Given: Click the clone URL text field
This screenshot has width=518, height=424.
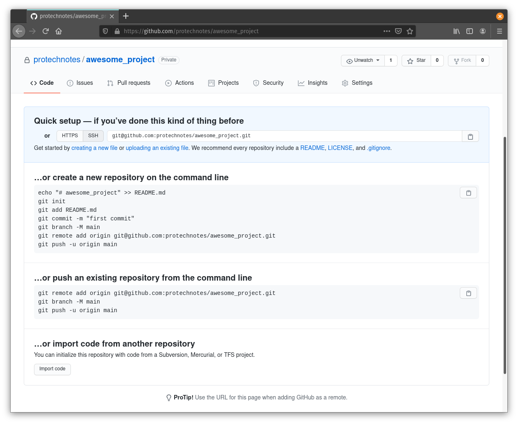Looking at the screenshot, I should pyautogui.click(x=284, y=136).
